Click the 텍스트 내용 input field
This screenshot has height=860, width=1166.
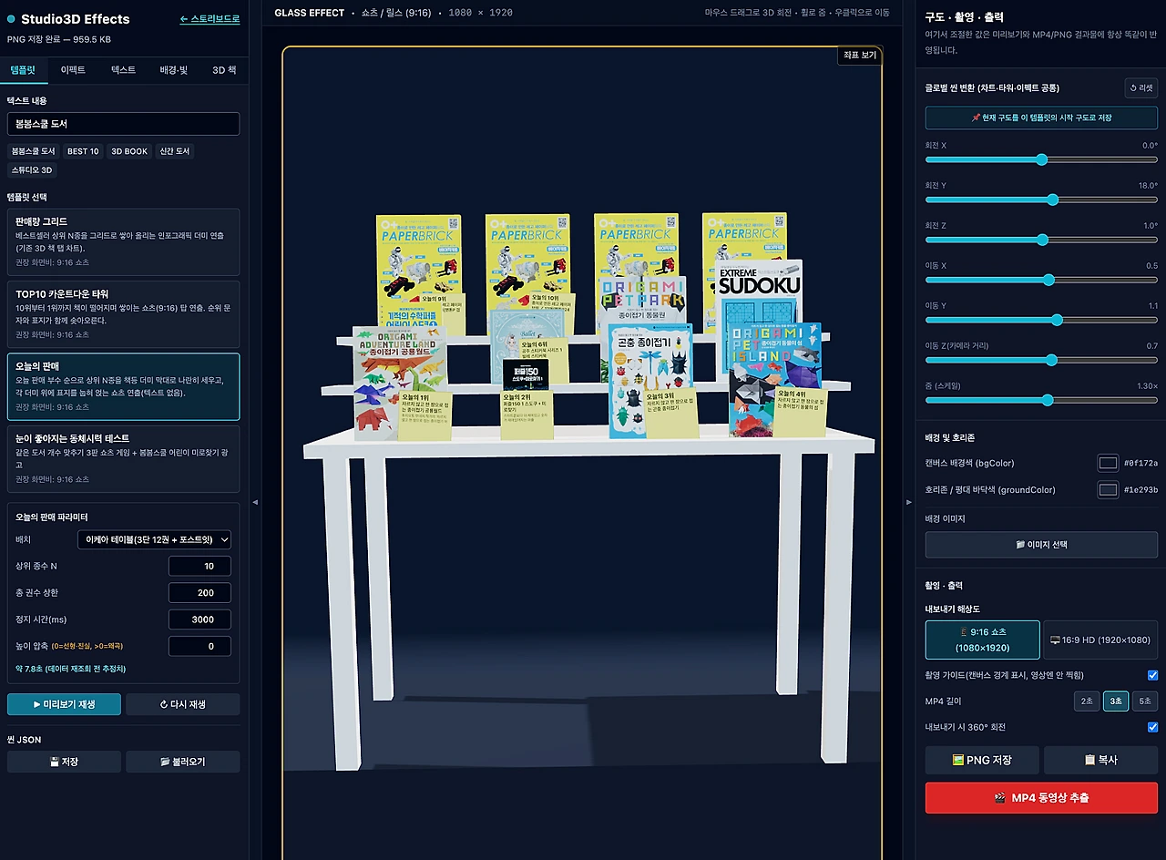124,124
